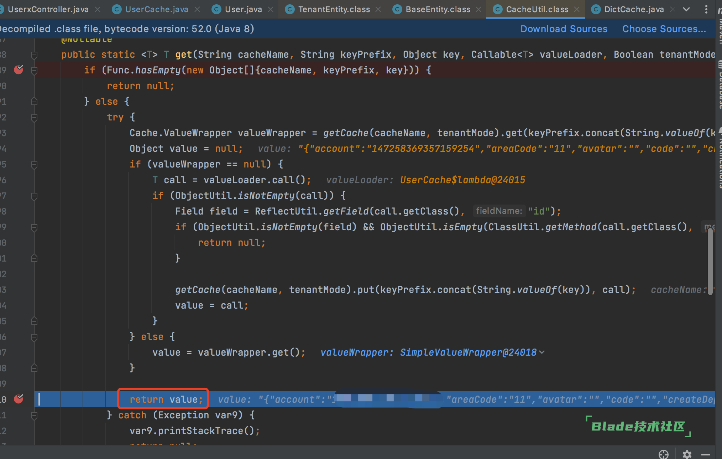The width and height of the screenshot is (722, 459).
Task: Close the CacheUtil.class tab
Action: pyautogui.click(x=577, y=10)
